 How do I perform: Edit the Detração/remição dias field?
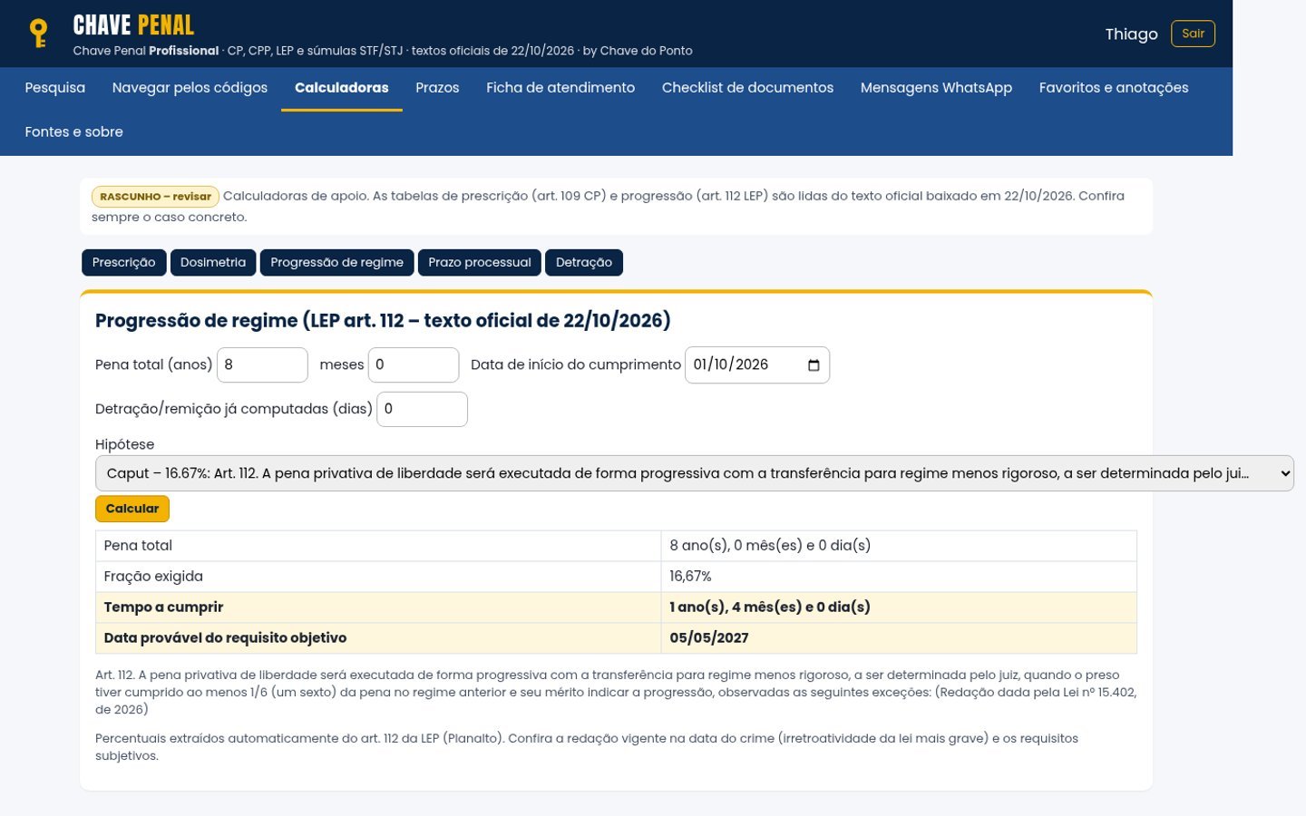click(422, 409)
